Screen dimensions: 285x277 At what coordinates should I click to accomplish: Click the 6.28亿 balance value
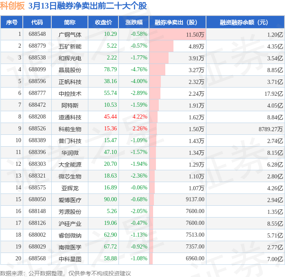pos(275,165)
